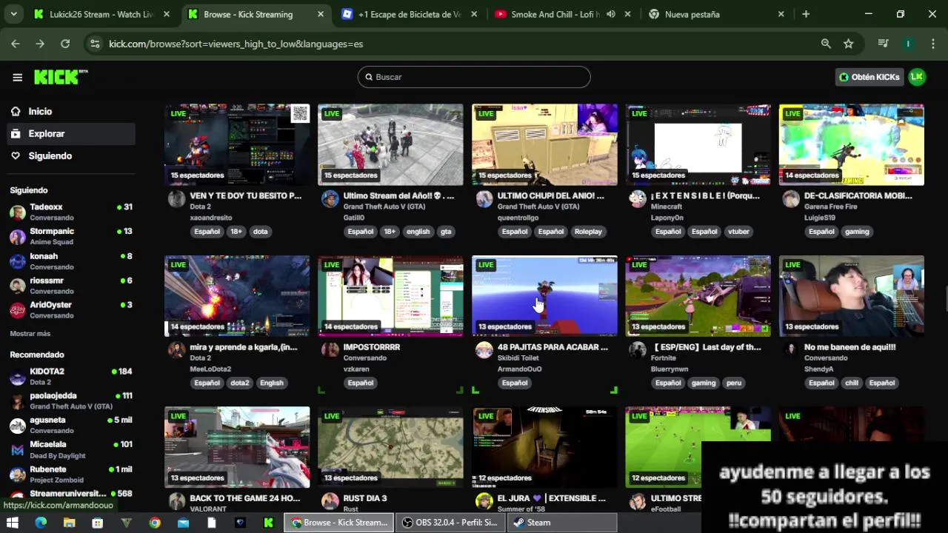Image resolution: width=948 pixels, height=533 pixels.
Task: Select Roleplay tag under queentrollgo
Action: (x=588, y=232)
